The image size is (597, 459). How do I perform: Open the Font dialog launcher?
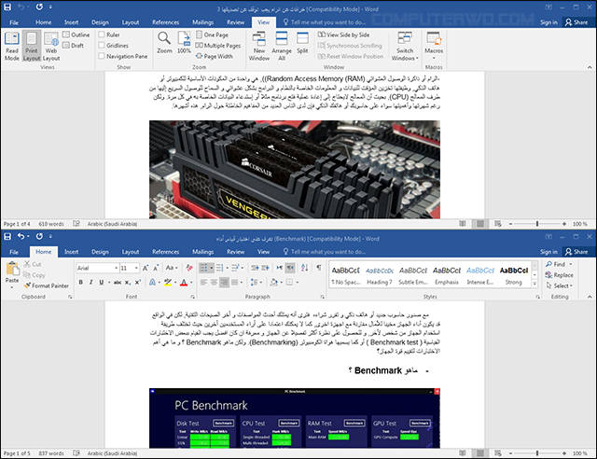click(193, 297)
